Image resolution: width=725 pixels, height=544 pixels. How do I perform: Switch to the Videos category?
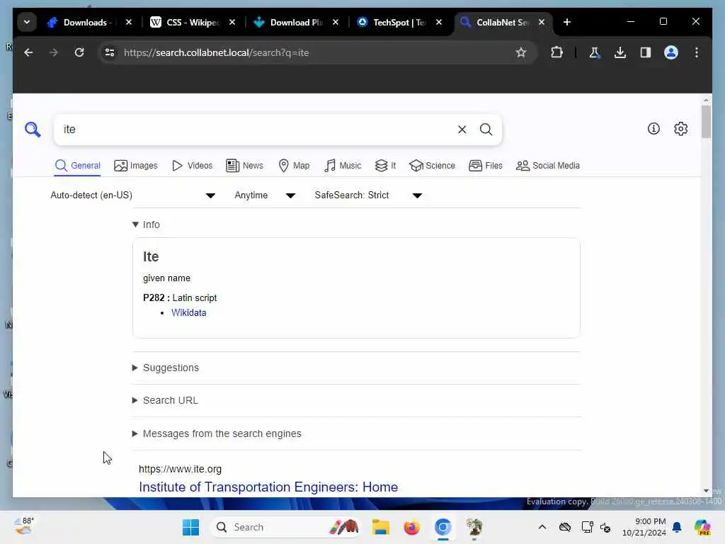(192, 166)
